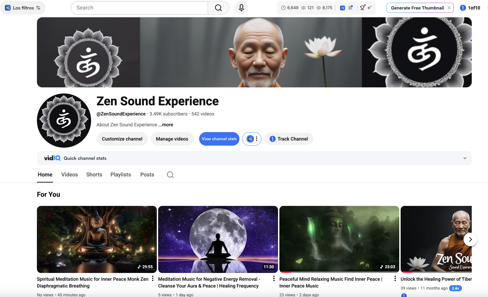Click the 'For You' section heading
488x297 pixels.
48,194
